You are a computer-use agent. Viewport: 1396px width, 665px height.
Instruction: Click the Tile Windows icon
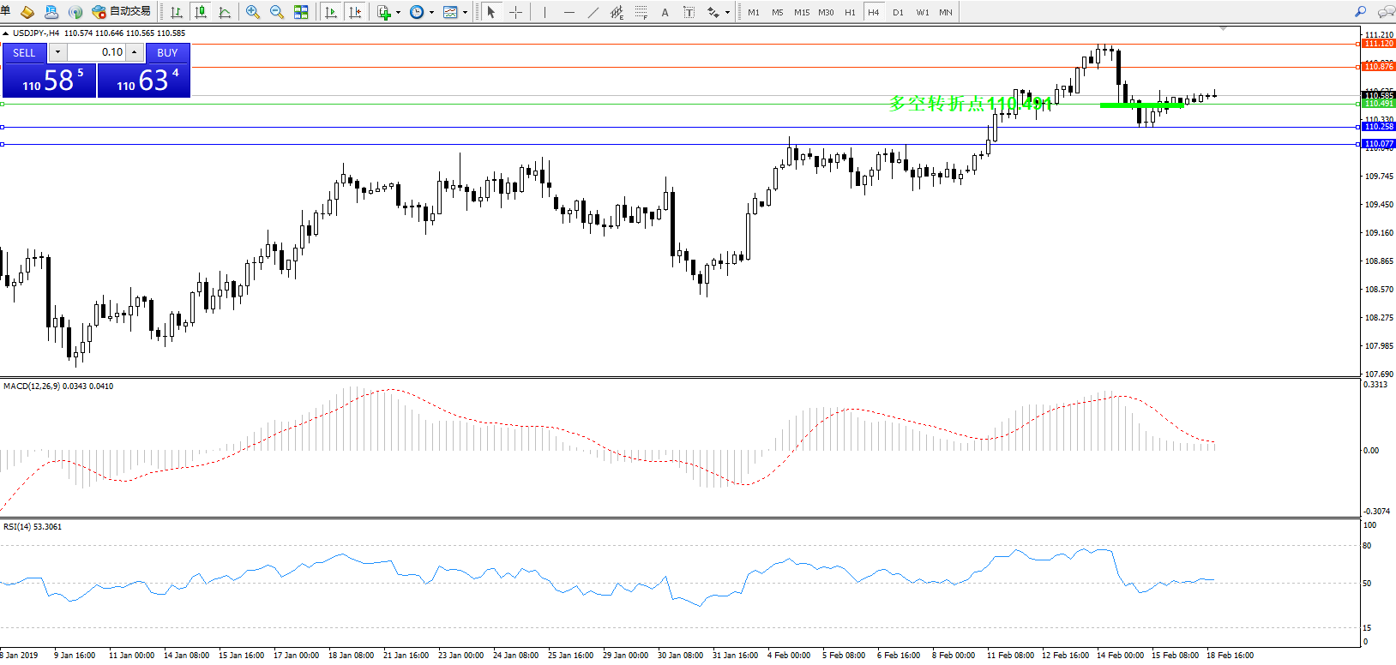pyautogui.click(x=301, y=12)
